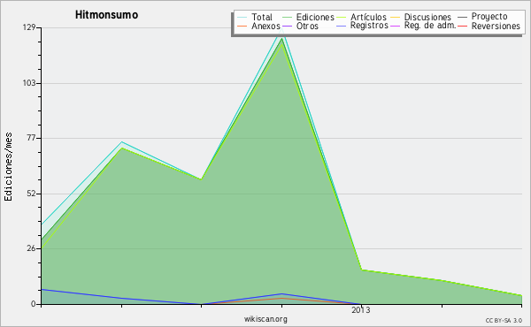Click the wikiscan.org text
The width and height of the screenshot is (531, 327).
point(265,319)
